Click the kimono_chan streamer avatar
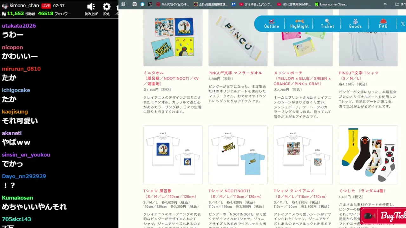 pyautogui.click(x=5, y=6)
